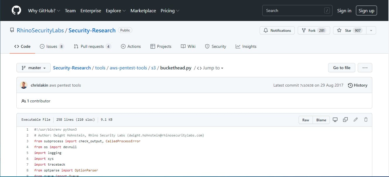Expand the Explore menu
Screen dimensions: 389x177
(116, 10)
